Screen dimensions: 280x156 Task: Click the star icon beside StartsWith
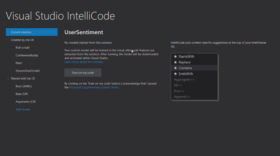tap(175, 56)
